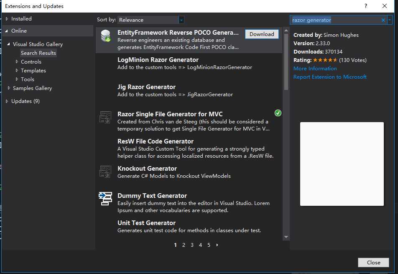Click the rating stars for this extension
The image size is (398, 274).
tap(325, 60)
